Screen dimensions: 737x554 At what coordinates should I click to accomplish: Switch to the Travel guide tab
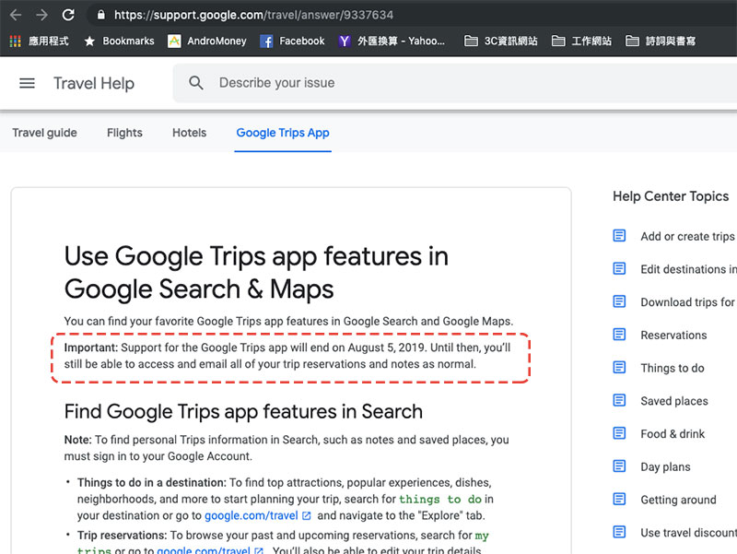44,133
